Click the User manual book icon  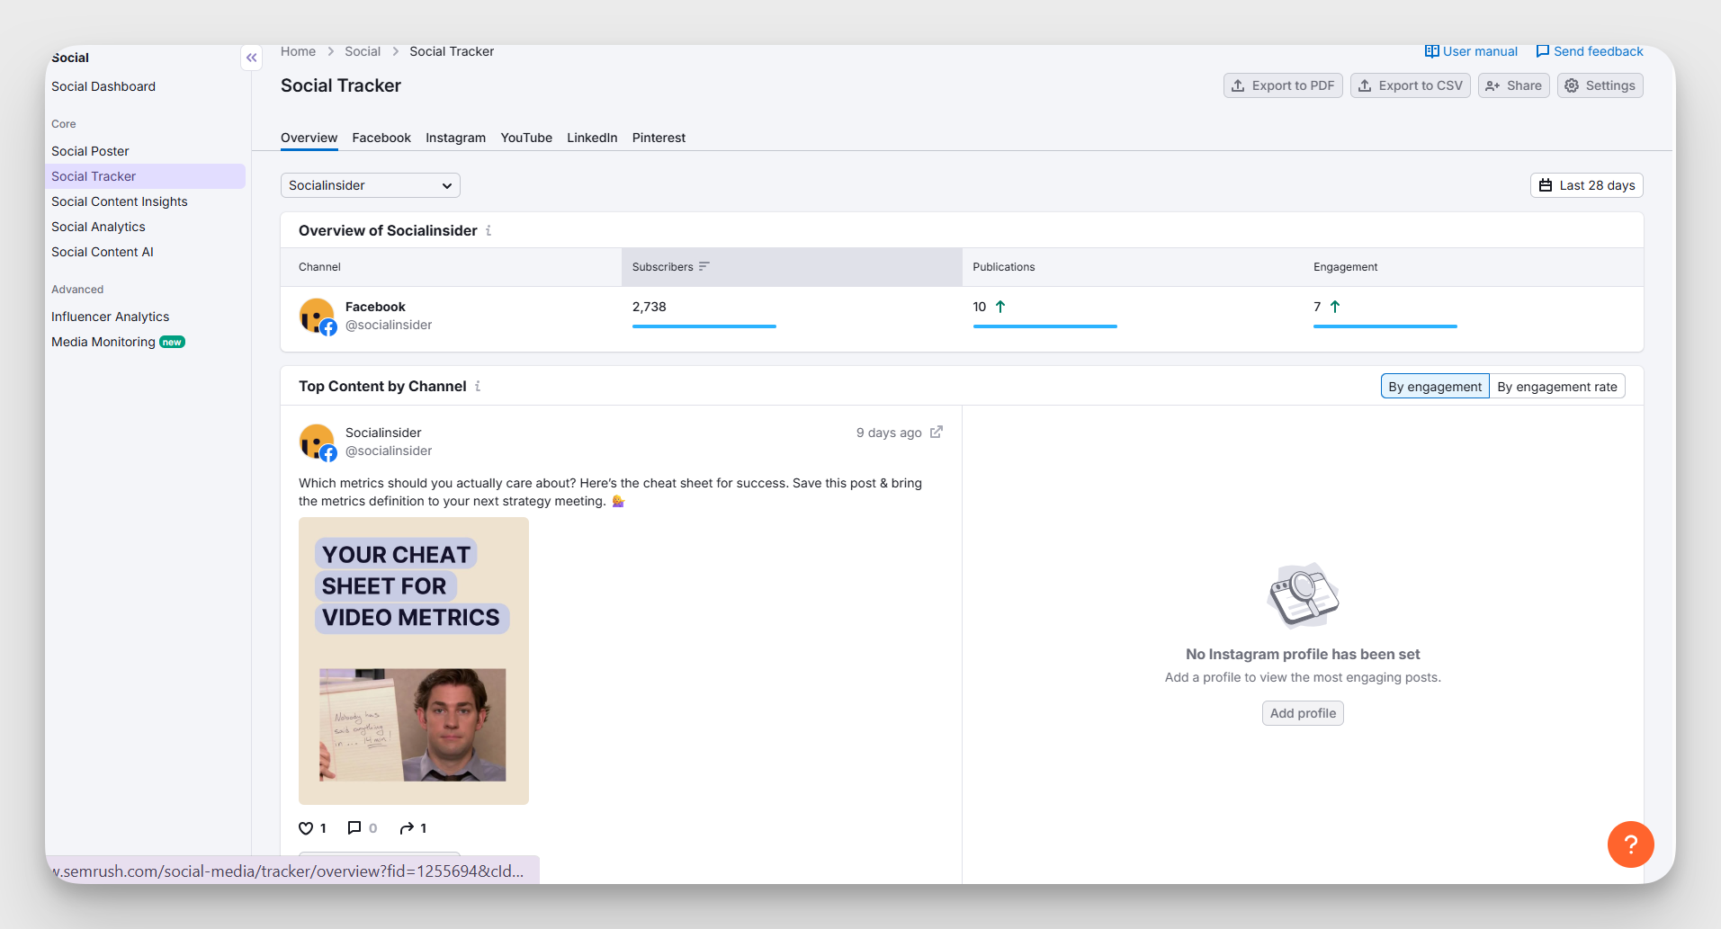click(x=1431, y=51)
